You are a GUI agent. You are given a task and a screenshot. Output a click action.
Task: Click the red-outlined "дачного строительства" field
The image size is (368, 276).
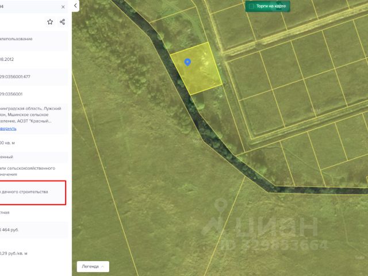tap(33, 193)
